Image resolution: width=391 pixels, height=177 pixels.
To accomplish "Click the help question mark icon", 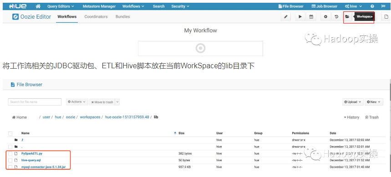I will pos(372,6).
